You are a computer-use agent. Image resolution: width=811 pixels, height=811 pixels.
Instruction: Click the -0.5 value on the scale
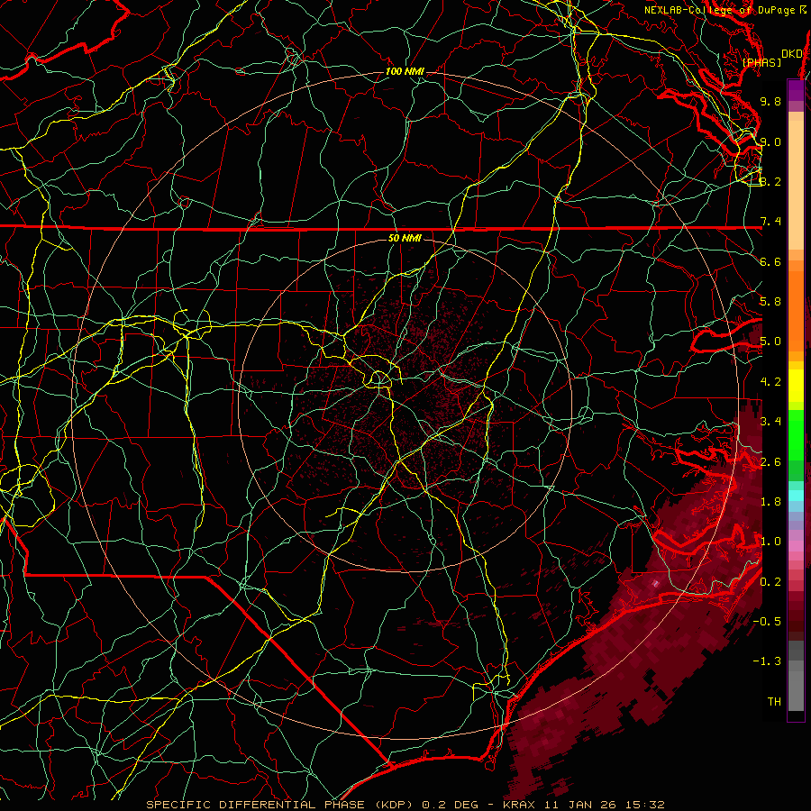click(x=767, y=622)
